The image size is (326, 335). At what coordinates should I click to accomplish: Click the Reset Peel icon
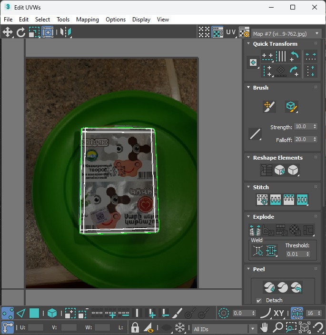click(296, 287)
